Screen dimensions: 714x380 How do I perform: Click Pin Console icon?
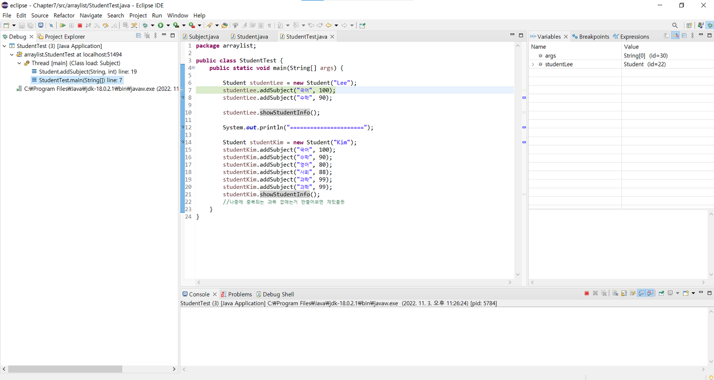(x=661, y=293)
